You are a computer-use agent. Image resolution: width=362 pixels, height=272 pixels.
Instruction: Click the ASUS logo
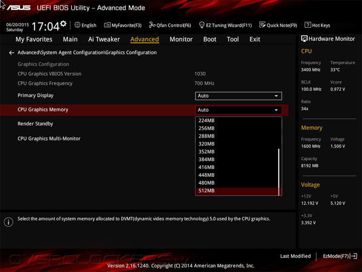tap(19, 8)
